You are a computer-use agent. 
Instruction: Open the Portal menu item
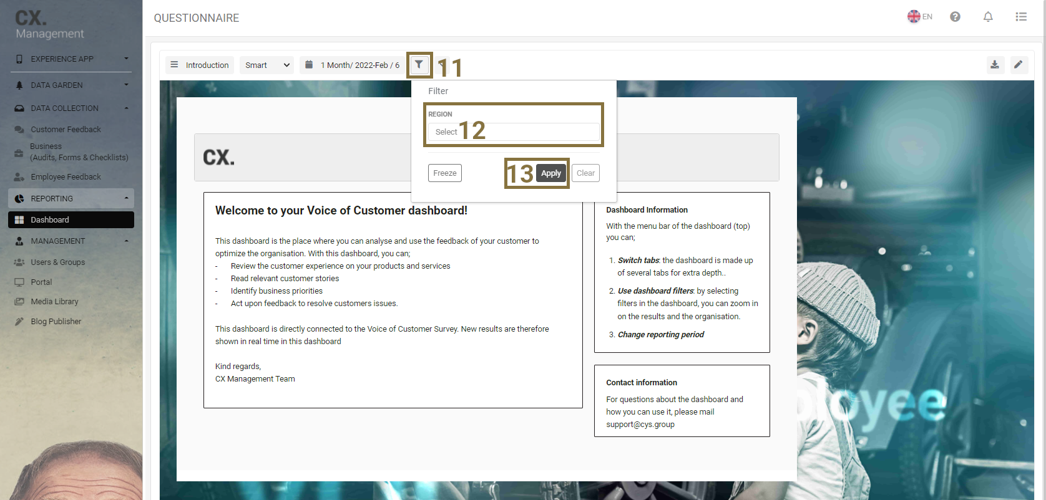coord(41,282)
